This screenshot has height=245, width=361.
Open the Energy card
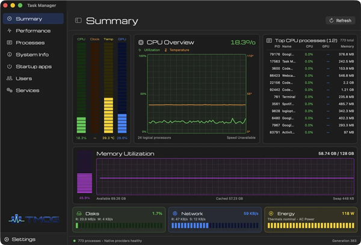point(311,220)
